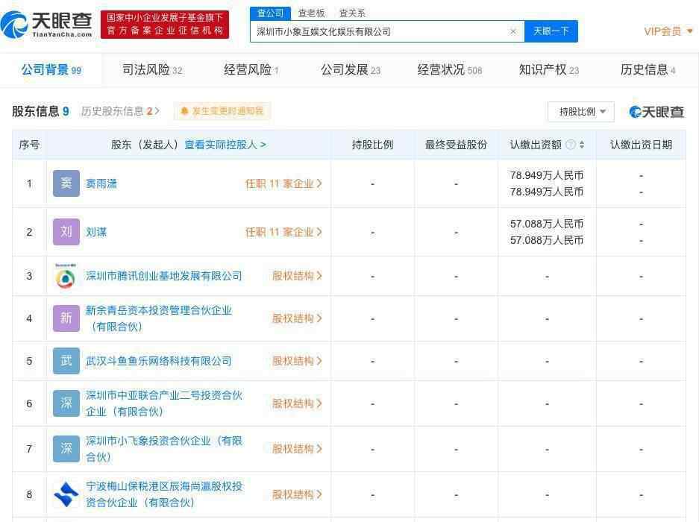Select the 查老板 search tab

tap(311, 13)
